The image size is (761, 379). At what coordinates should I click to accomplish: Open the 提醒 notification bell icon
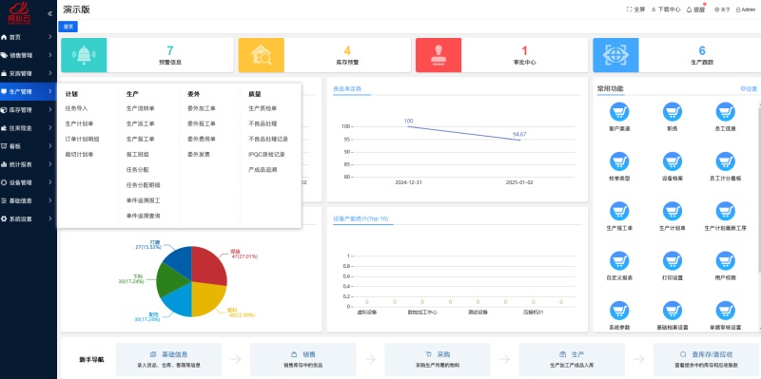coord(689,9)
